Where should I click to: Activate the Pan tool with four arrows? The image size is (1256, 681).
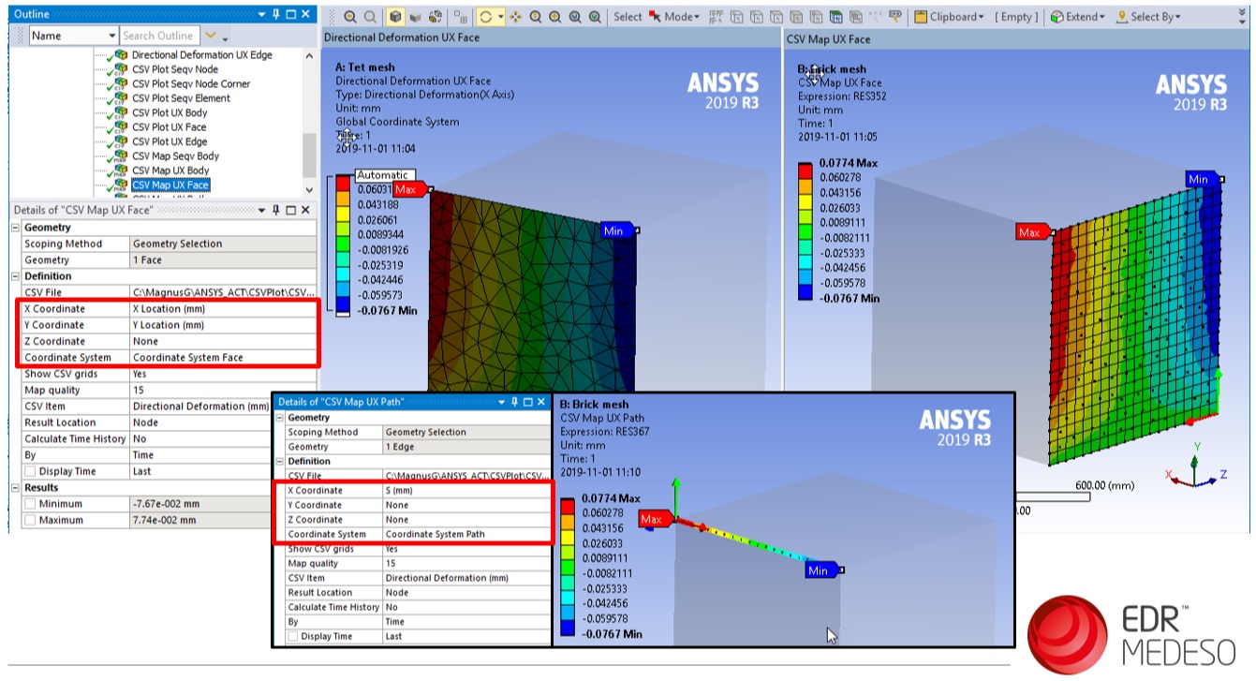(515, 17)
